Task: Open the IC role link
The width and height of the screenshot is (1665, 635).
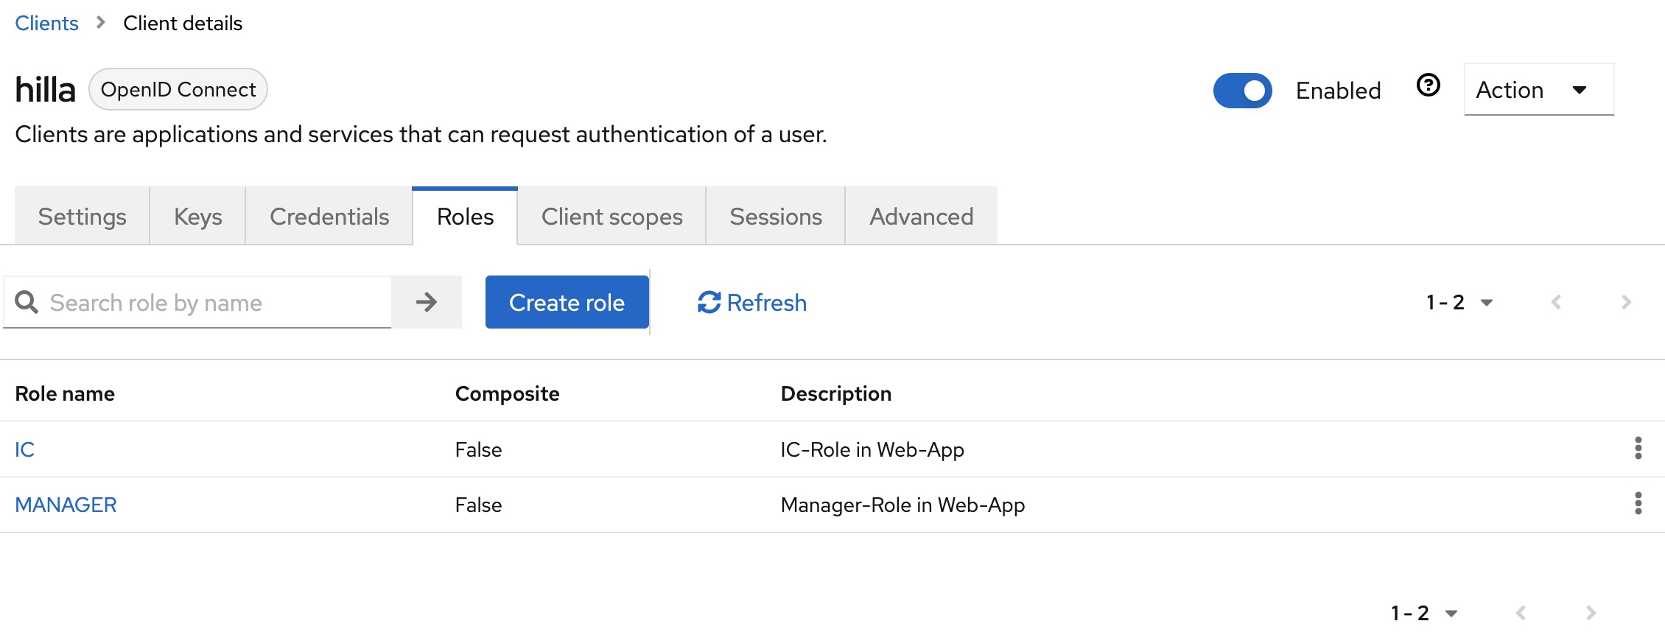Action: 25,449
